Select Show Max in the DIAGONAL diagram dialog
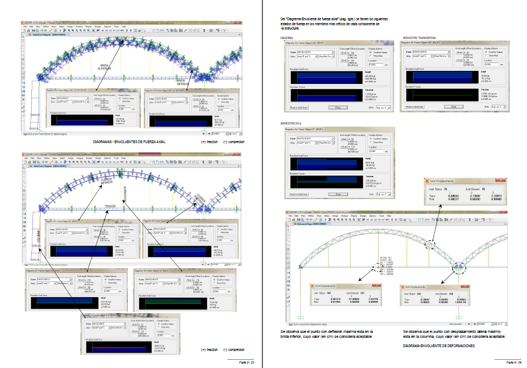527x368 pixels. tap(371, 55)
